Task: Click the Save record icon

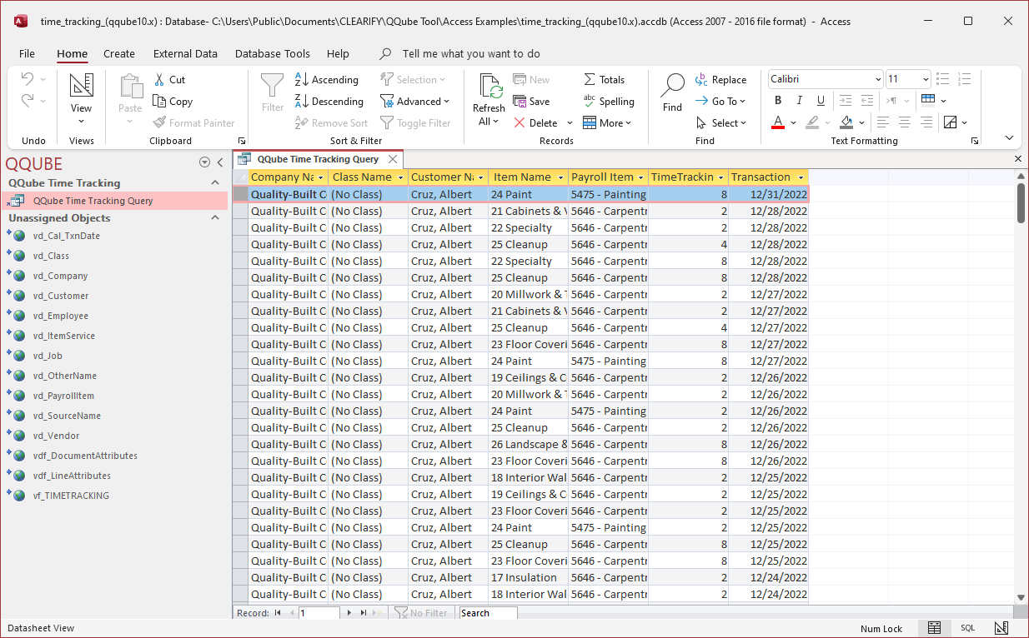Action: pos(520,102)
